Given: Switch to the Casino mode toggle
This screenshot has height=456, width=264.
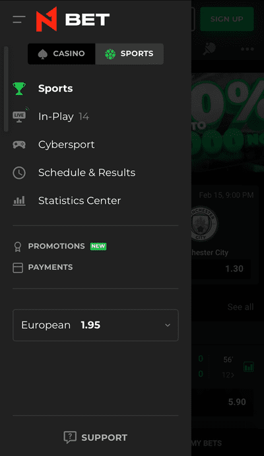Looking at the screenshot, I should pyautogui.click(x=61, y=54).
